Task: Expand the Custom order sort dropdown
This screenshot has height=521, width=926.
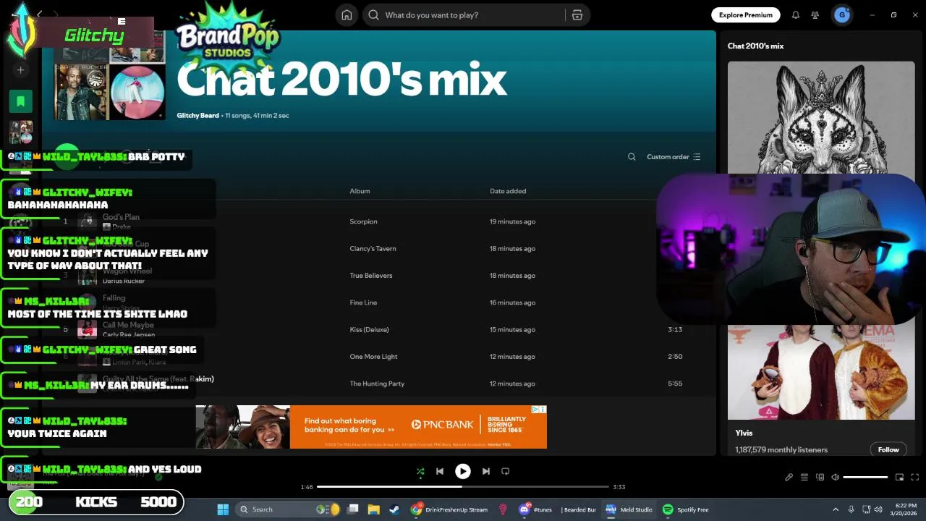Action: 674,157
